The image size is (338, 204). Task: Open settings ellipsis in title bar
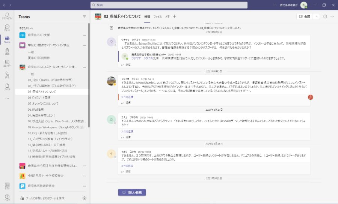[275, 5]
